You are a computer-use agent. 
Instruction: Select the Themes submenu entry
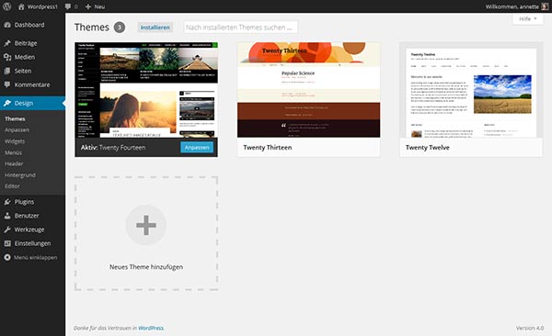point(15,118)
